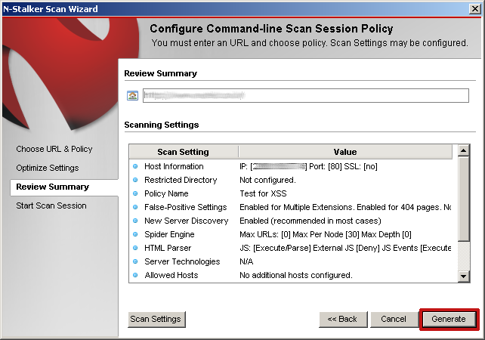Click inside the URL input field
The height and width of the screenshot is (340, 485).
tap(306, 96)
